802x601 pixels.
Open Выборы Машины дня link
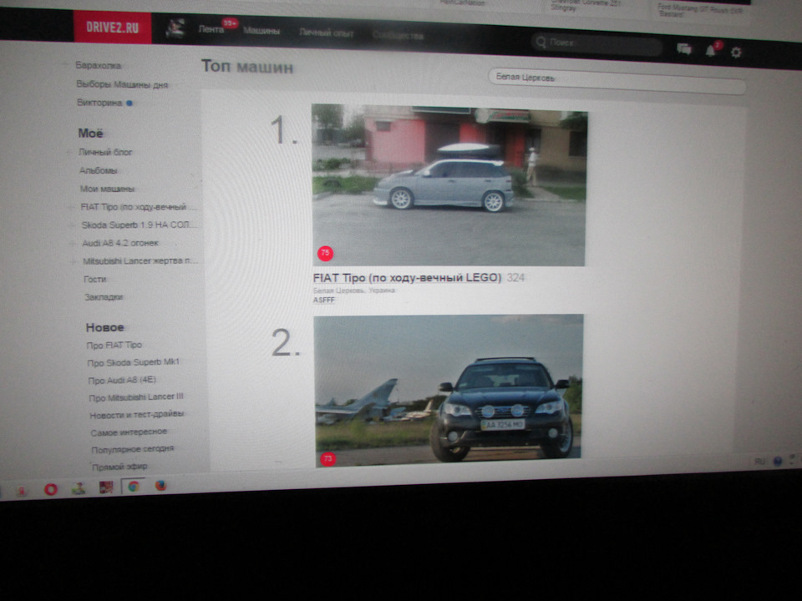[x=122, y=84]
